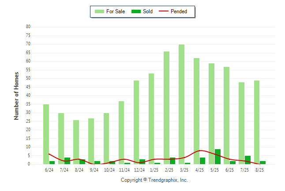Viewport: 285px width, 191px height.
Task: Click the 1/25 x-axis month label
Action: tap(154, 170)
